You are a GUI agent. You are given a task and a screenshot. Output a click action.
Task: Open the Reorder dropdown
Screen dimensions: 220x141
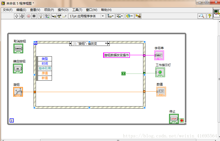point(129,16)
